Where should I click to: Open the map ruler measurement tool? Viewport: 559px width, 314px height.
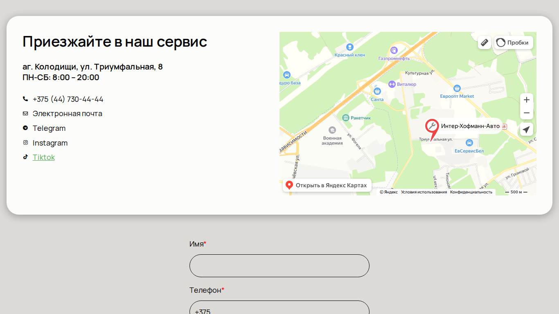(x=485, y=43)
